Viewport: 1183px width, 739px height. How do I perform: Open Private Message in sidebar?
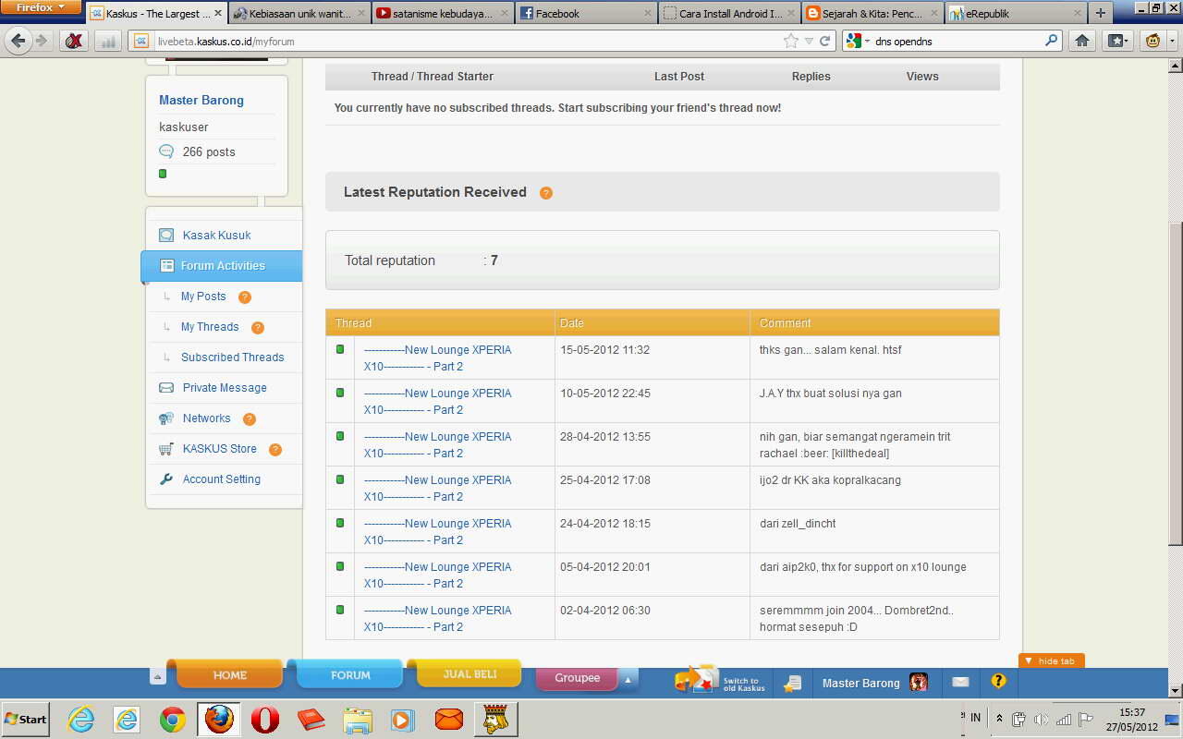tap(225, 388)
